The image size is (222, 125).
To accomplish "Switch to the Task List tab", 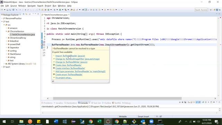I will [x=96, y=103].
